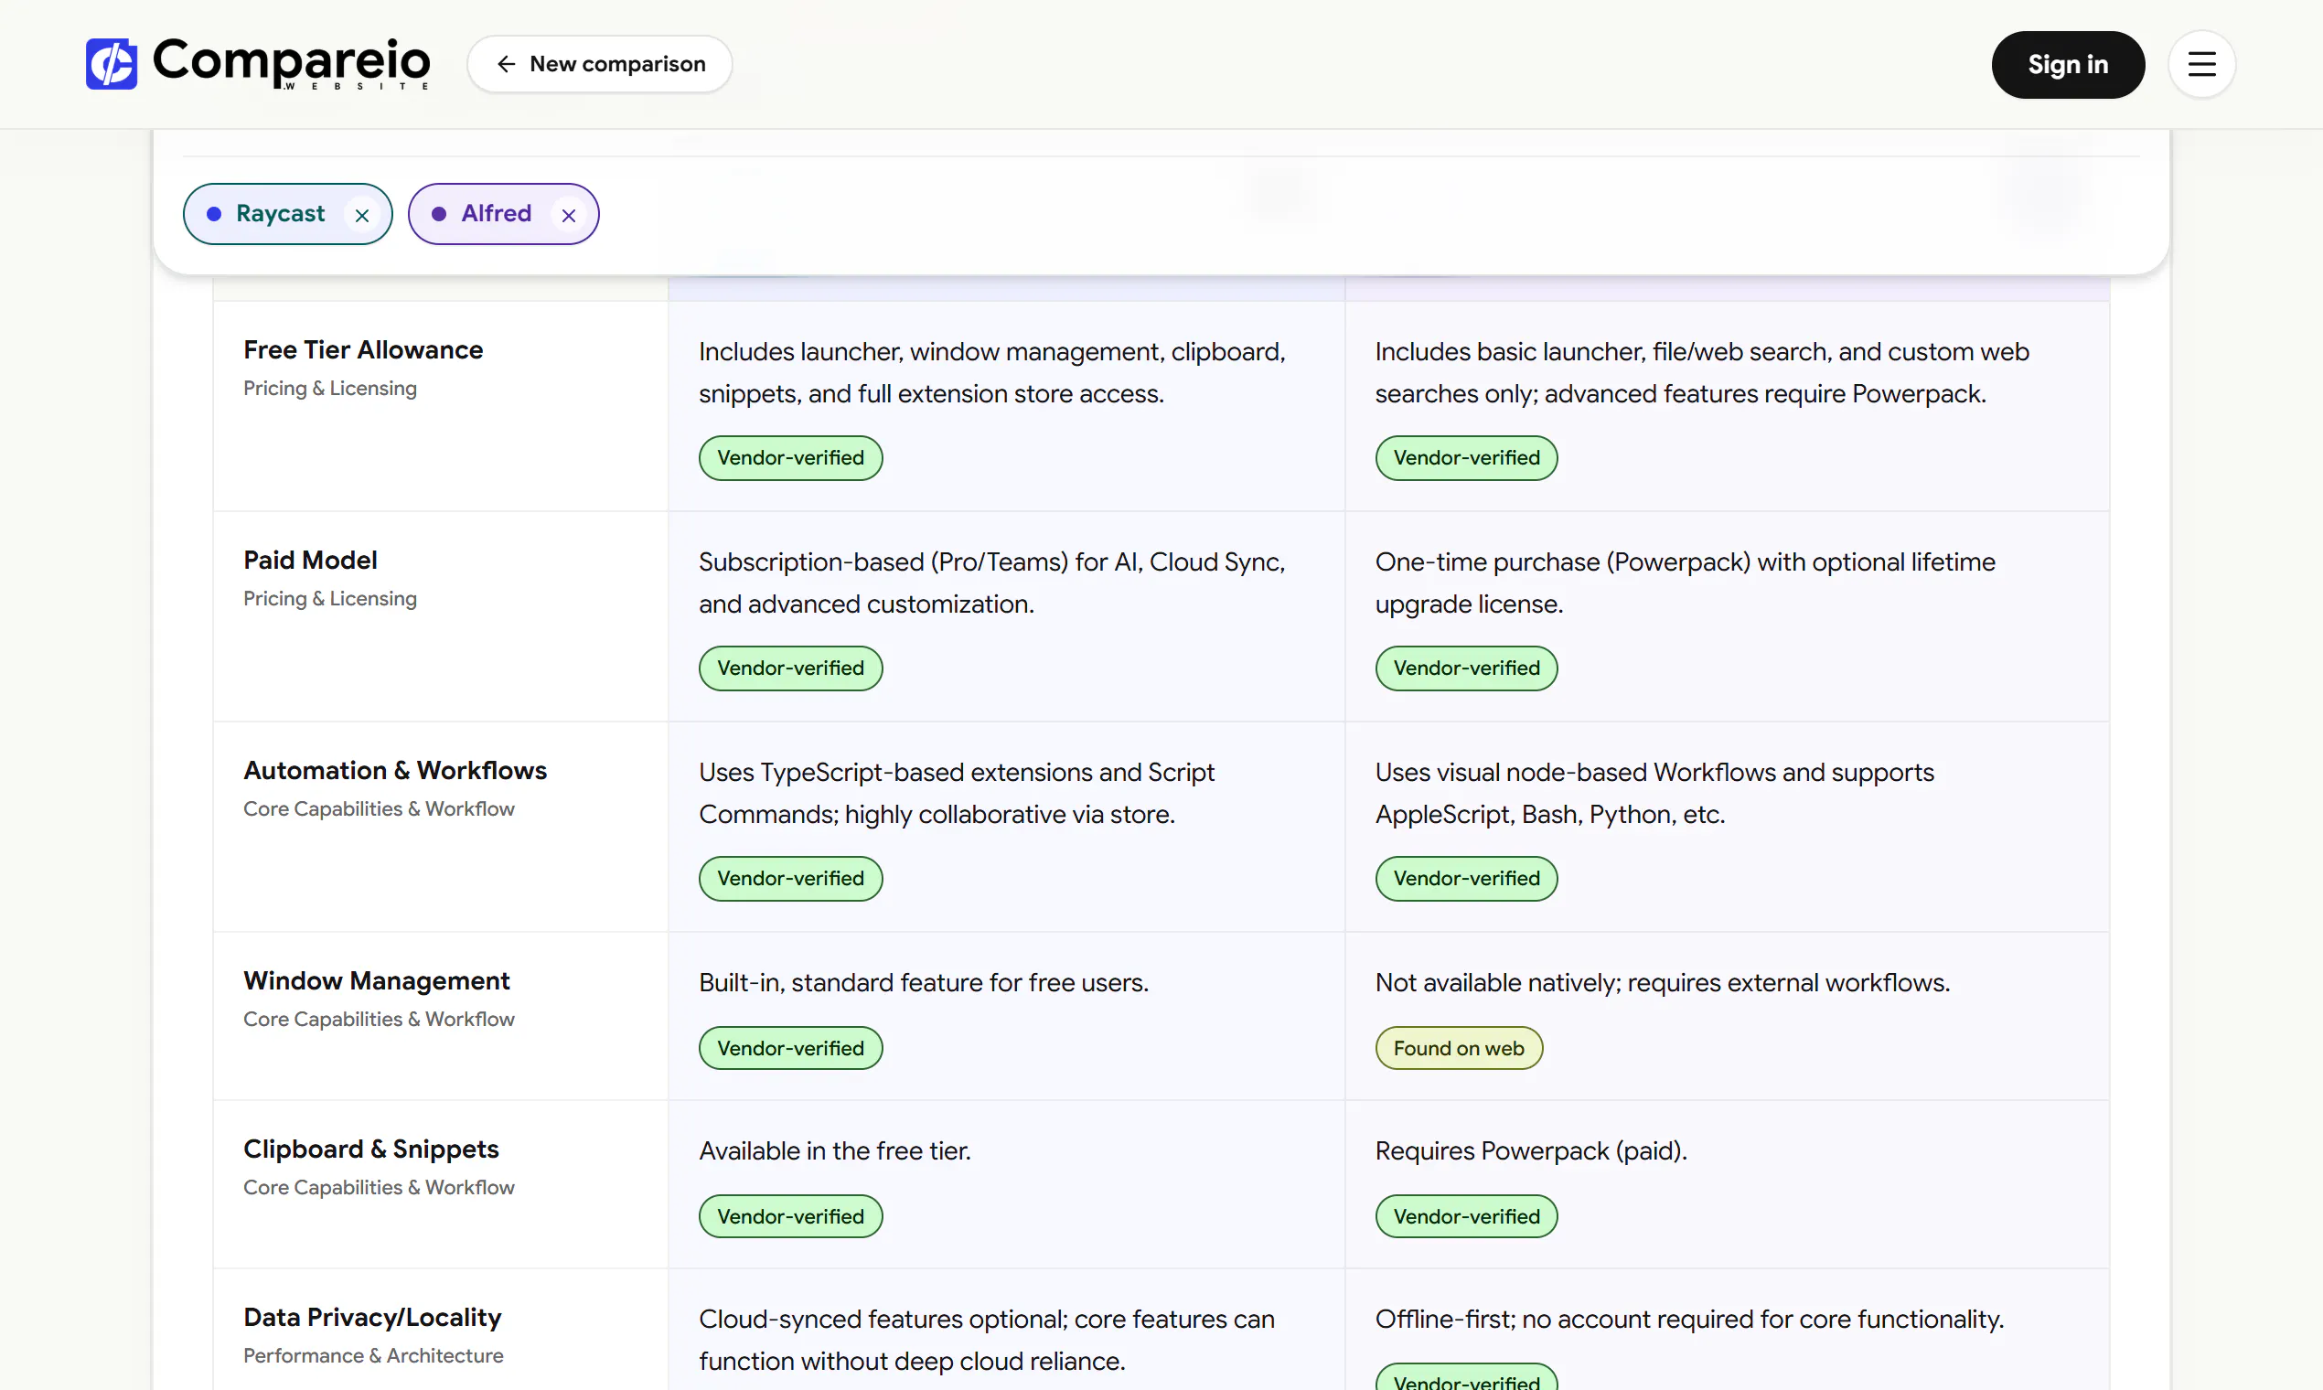
Task: Open the hamburger menu
Action: tap(2201, 65)
